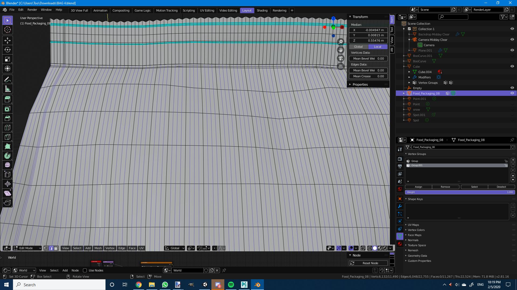Click the vertex group Weight slider
This screenshot has height=290, width=517.
tap(460, 192)
